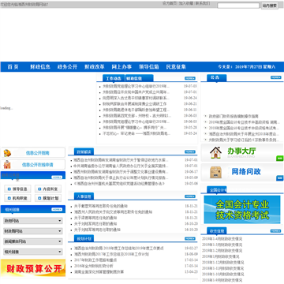284x284 pixels.
Task: Open the 2018年1-12月财政收支情况 link
Action: 223,263
